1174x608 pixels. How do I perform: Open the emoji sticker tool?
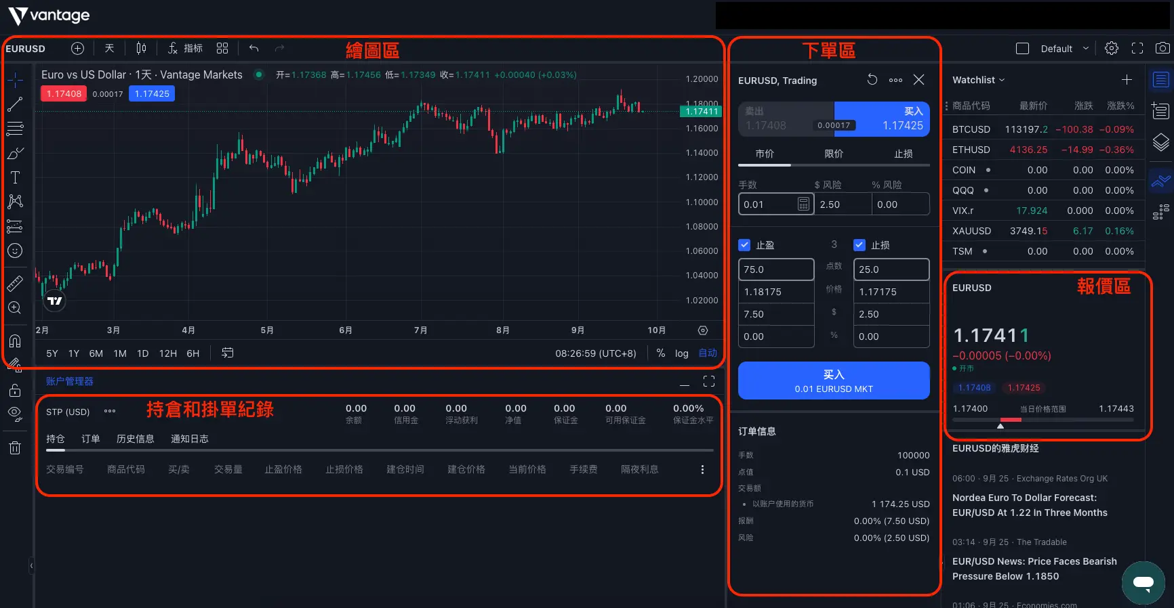point(15,251)
